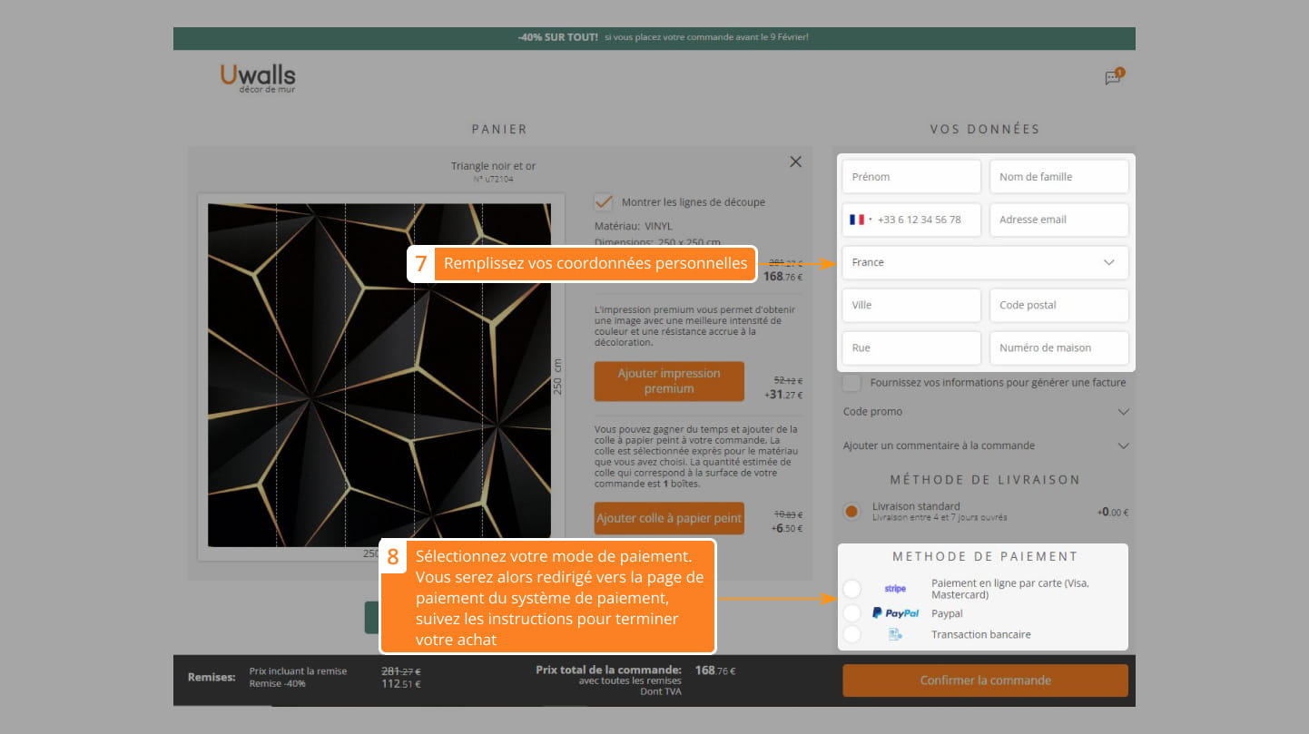Click Ajouter impression premium button

[x=669, y=381]
